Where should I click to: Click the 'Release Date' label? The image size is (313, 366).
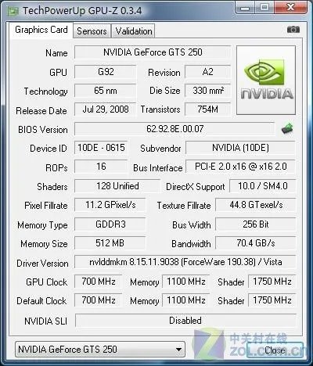(41, 111)
